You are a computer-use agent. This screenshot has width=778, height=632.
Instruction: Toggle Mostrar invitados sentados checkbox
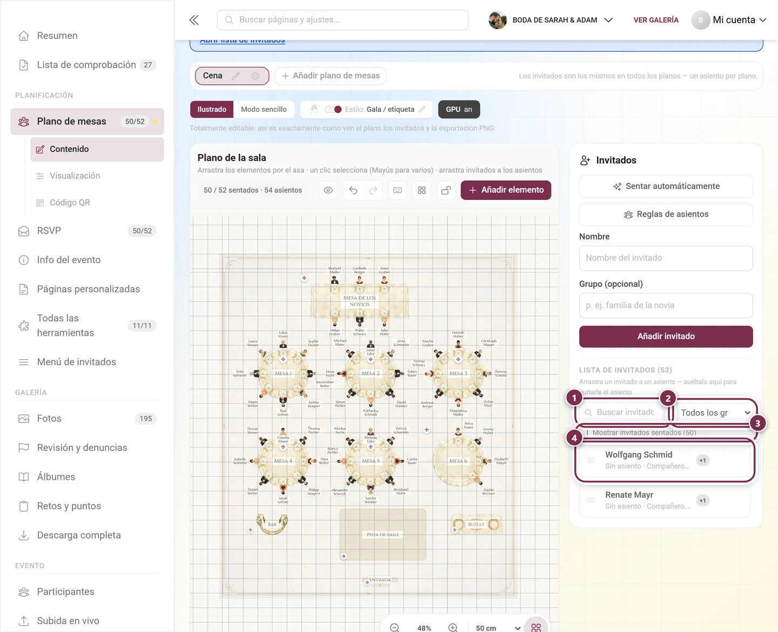(x=588, y=433)
